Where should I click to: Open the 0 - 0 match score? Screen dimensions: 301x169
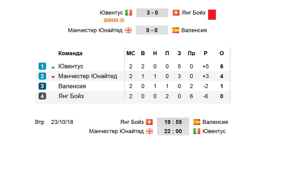[x=152, y=30]
